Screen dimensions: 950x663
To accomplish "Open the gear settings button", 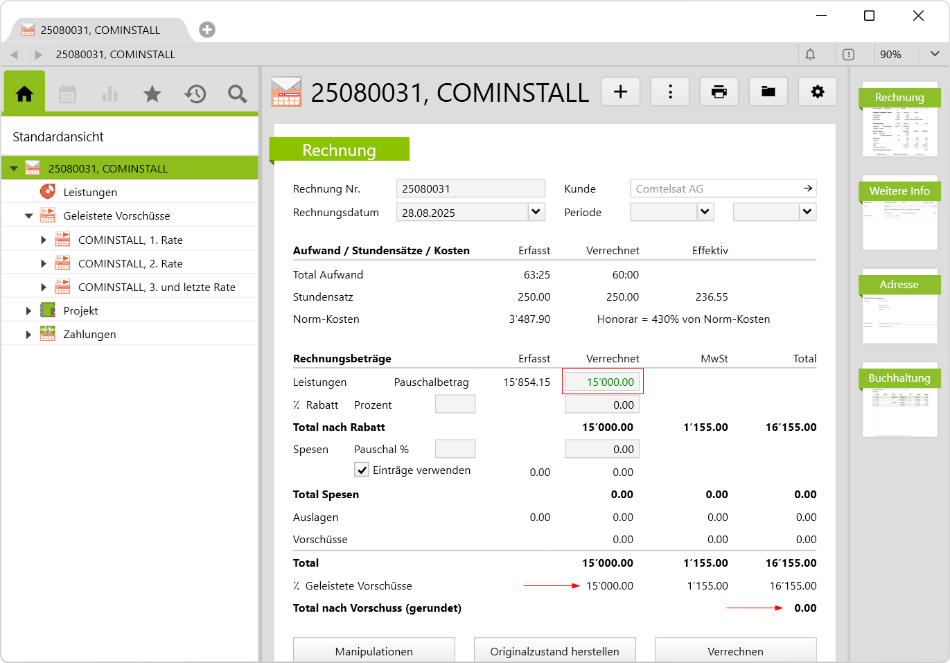I will click(x=818, y=91).
